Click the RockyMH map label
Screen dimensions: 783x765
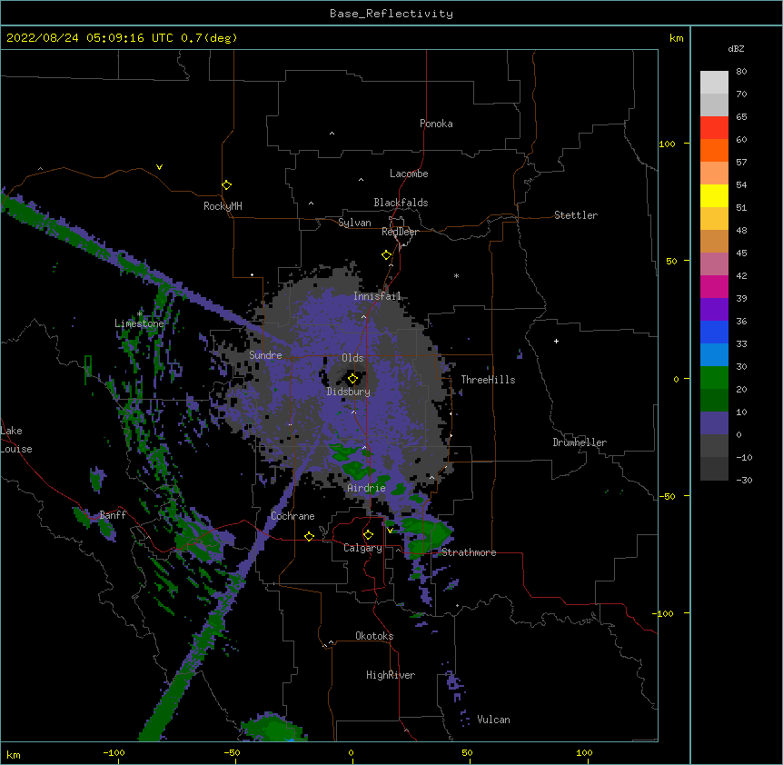point(223,206)
